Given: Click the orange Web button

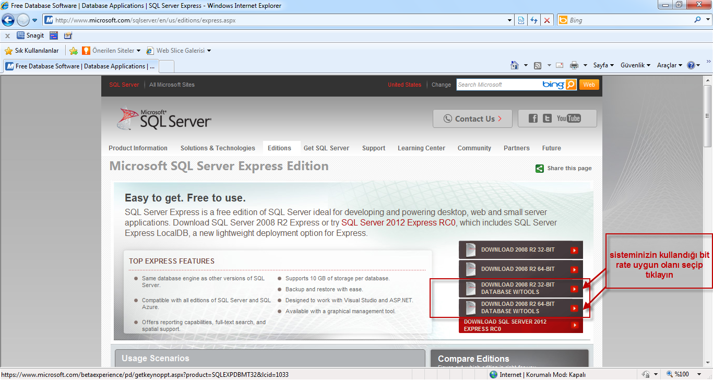Looking at the screenshot, I should (x=589, y=85).
